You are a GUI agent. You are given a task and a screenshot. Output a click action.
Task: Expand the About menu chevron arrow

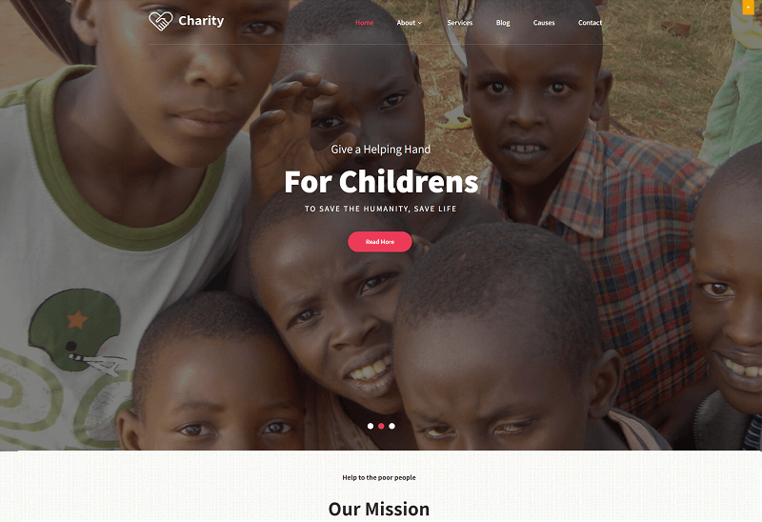420,23
